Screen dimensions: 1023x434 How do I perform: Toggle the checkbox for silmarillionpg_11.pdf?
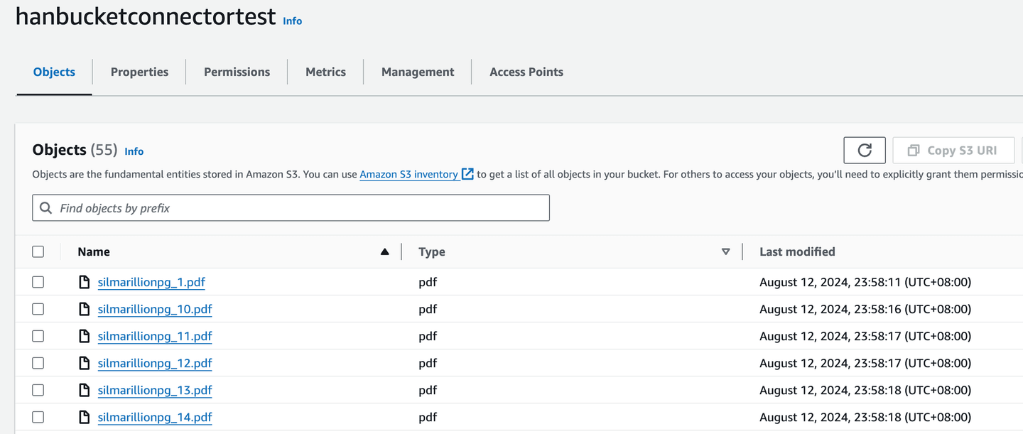[x=38, y=337]
